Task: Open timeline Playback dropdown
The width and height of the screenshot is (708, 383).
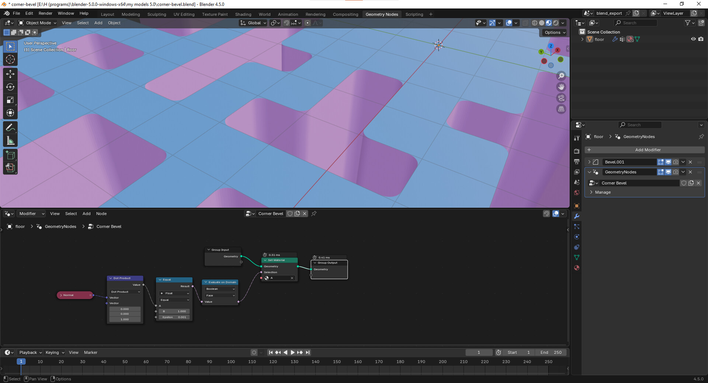Action: coord(30,352)
